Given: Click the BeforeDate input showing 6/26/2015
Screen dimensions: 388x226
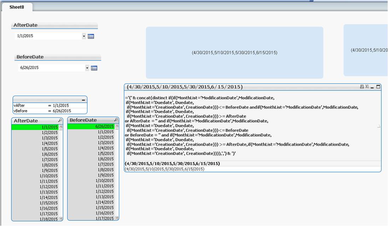Looking at the screenshot, I should click(52, 68).
